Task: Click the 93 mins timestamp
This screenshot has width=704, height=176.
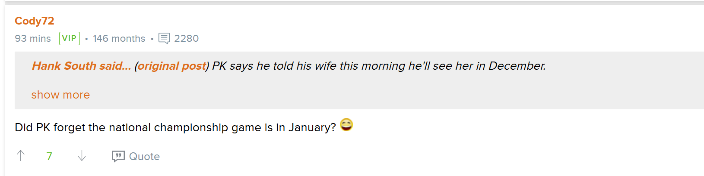Action: pyautogui.click(x=33, y=38)
